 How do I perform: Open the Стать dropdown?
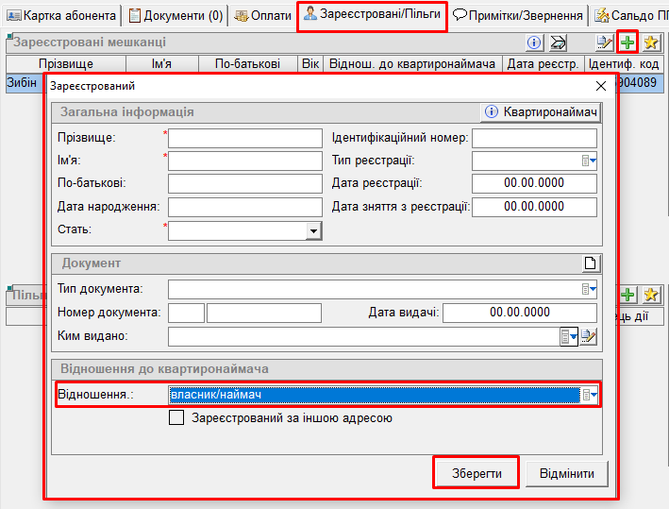(x=313, y=230)
